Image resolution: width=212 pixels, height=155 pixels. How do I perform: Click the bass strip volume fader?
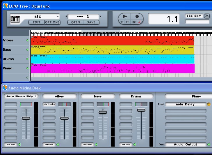103,112
